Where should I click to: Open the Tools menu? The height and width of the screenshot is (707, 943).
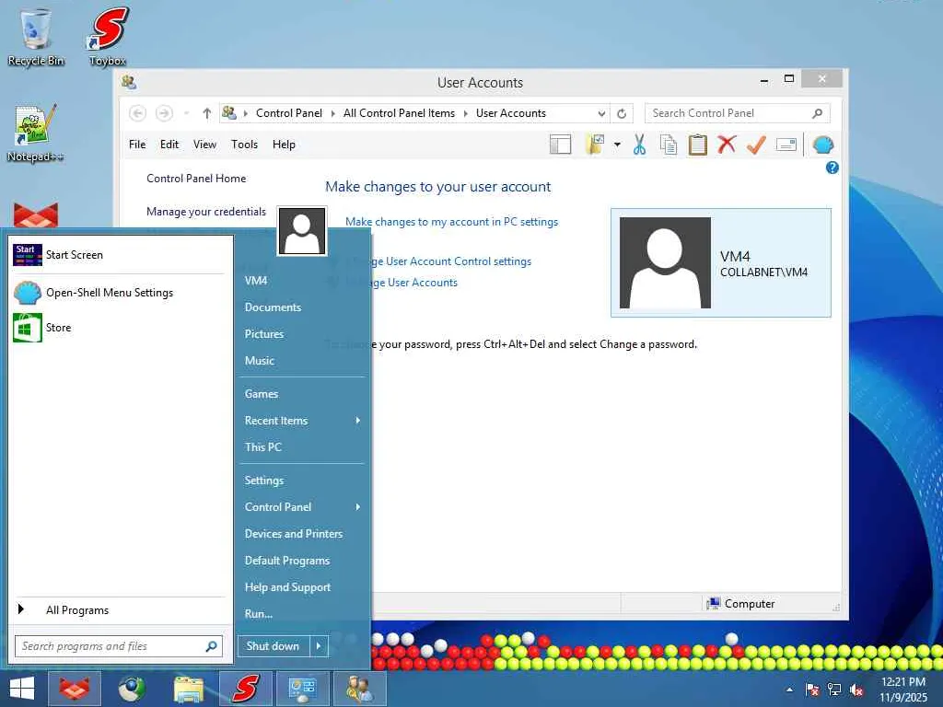244,145
